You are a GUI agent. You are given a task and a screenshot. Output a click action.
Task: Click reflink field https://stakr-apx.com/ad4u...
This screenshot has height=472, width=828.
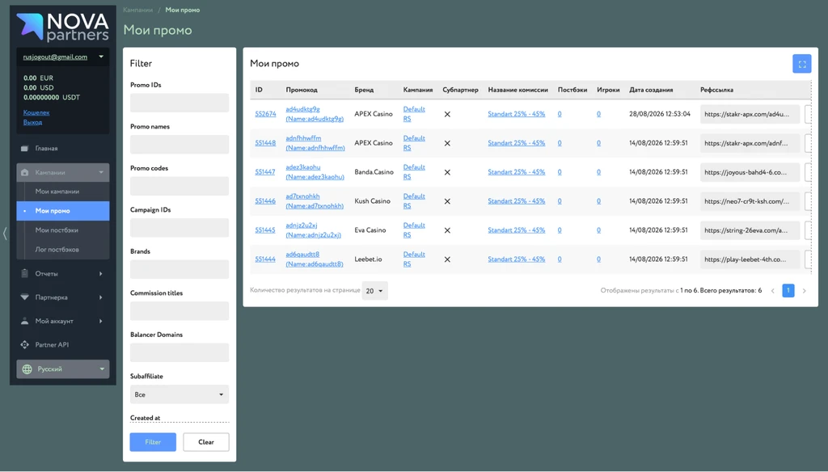(750, 114)
